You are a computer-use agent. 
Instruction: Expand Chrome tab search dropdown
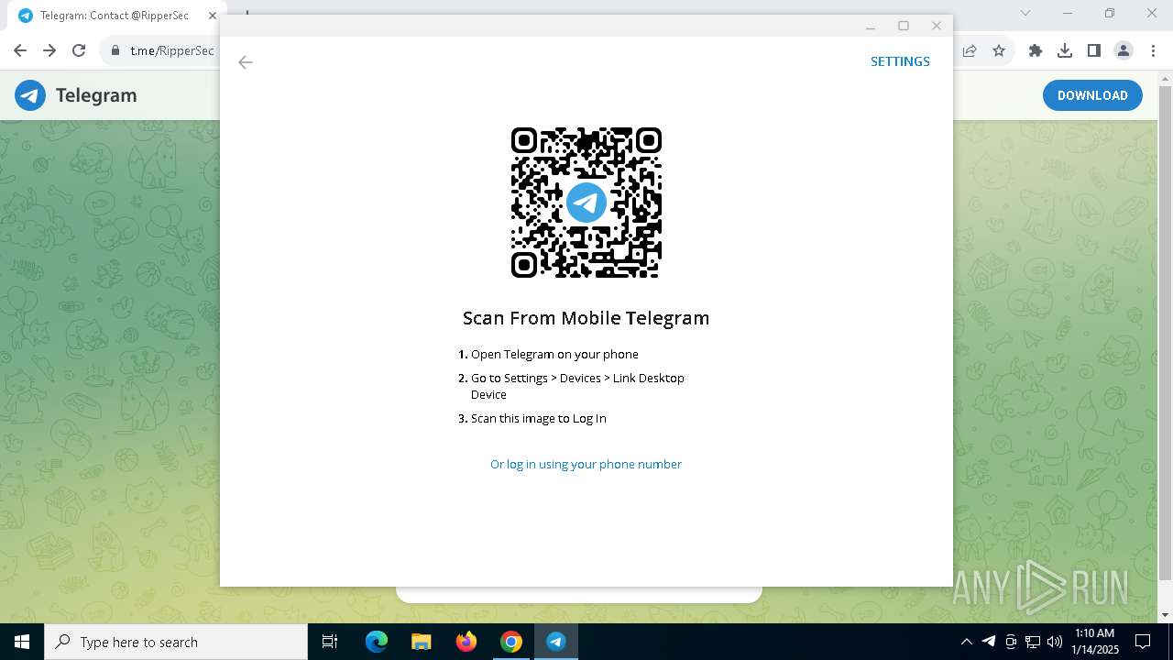point(1025,13)
